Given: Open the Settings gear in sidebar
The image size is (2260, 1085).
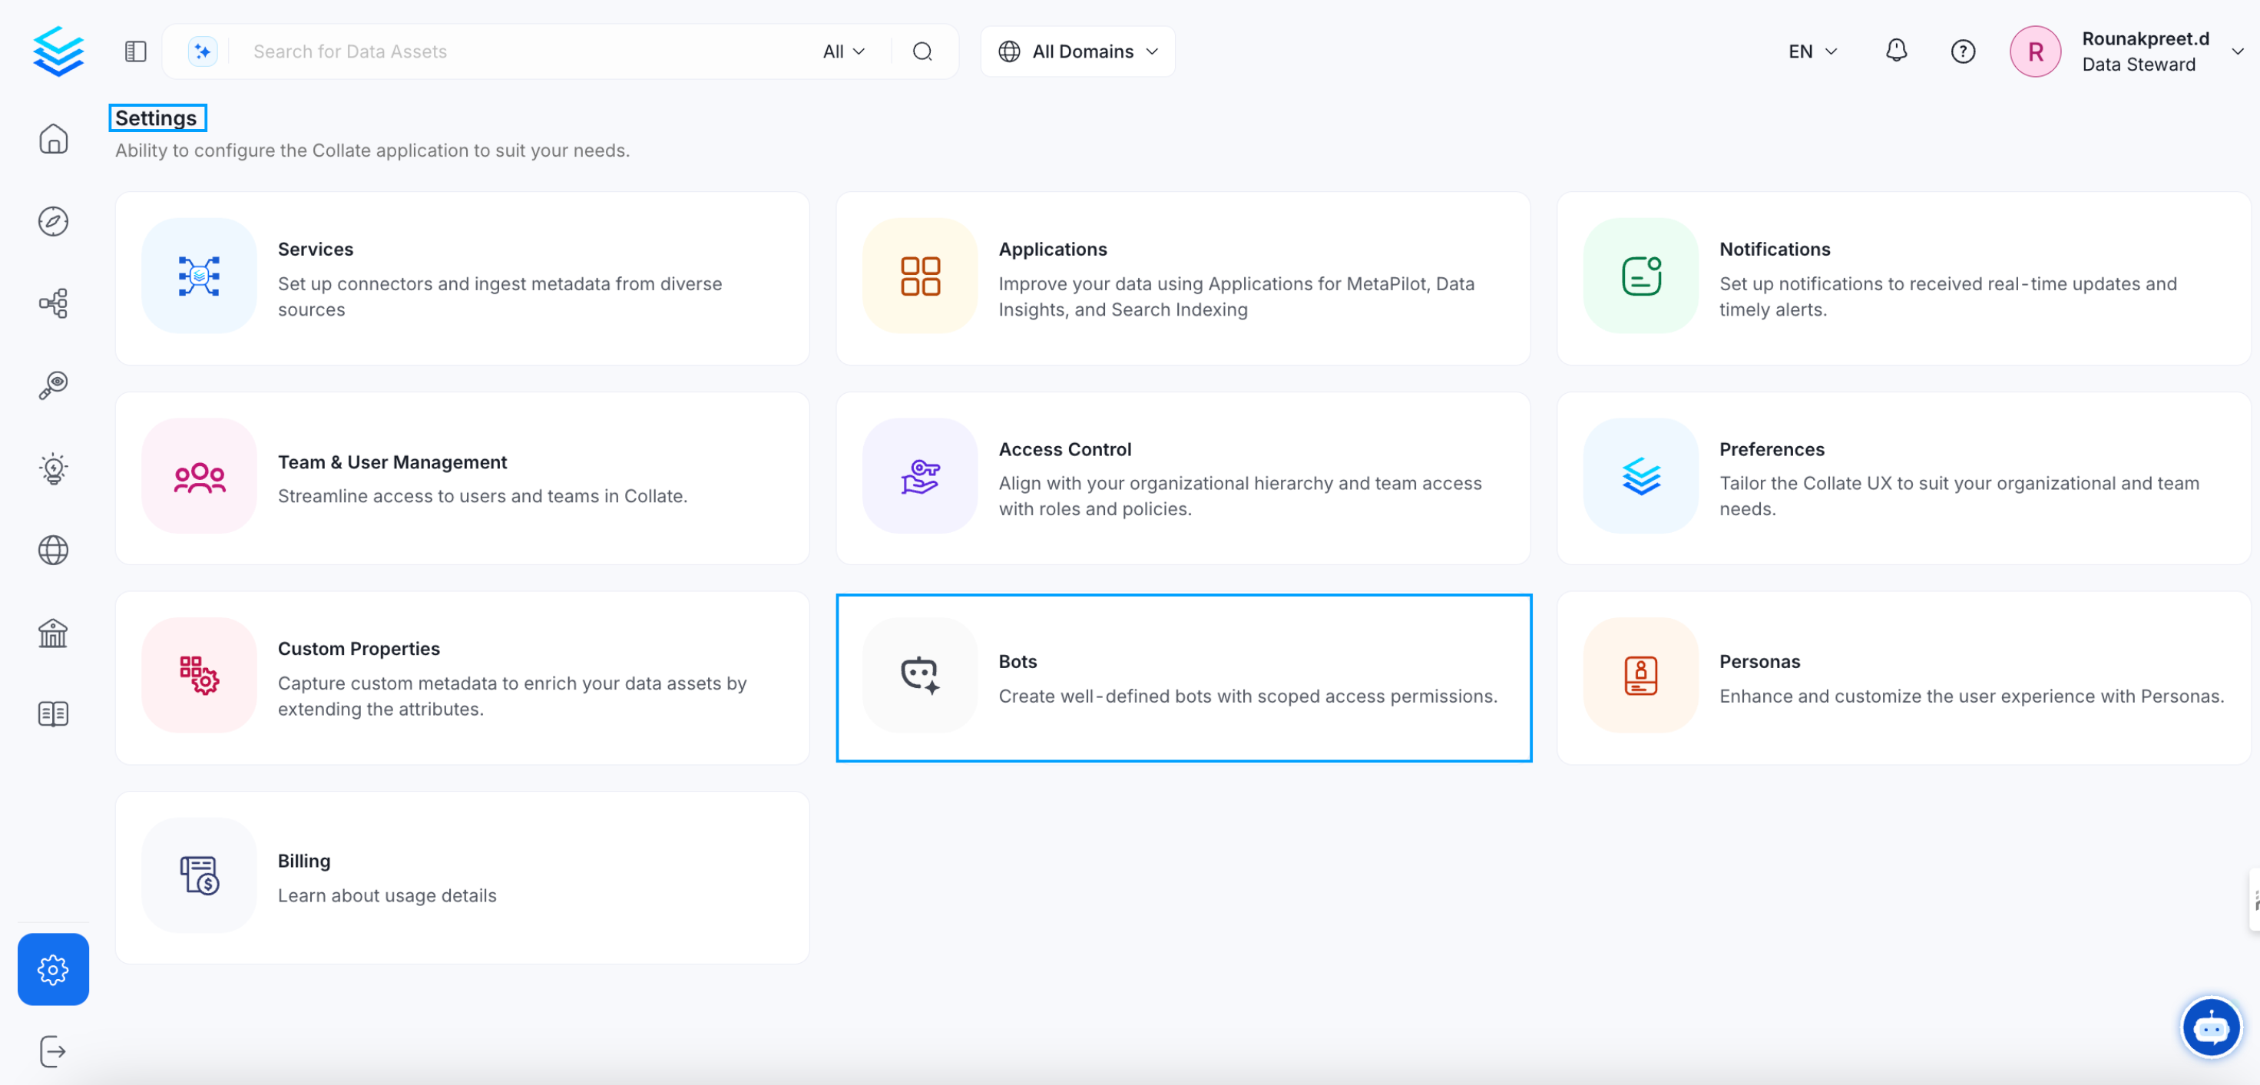Looking at the screenshot, I should coord(53,969).
